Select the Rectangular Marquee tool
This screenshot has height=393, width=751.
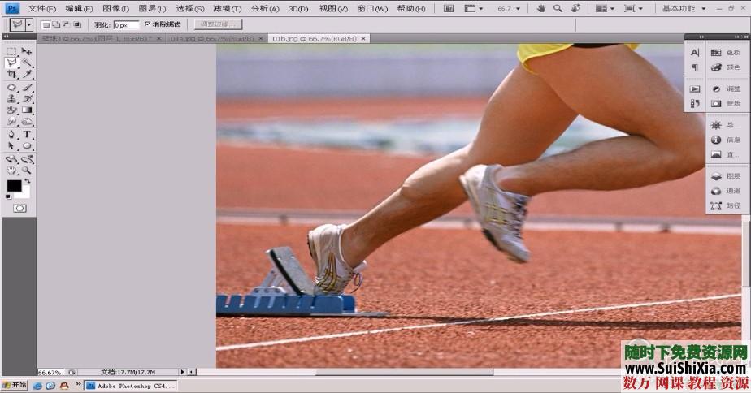click(11, 50)
